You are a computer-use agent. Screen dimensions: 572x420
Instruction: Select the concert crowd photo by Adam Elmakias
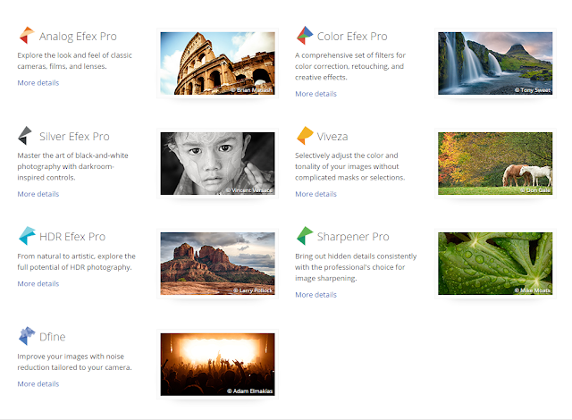pos(218,365)
